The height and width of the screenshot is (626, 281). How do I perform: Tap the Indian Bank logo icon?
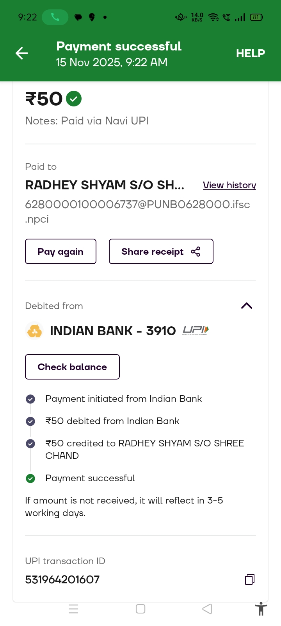pos(34,331)
